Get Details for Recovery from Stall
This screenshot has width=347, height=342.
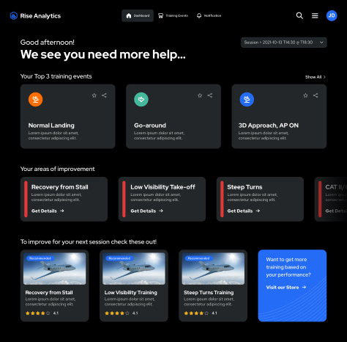pos(48,211)
